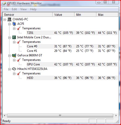
Task: Open the View menu
Action: (x=23, y=9)
